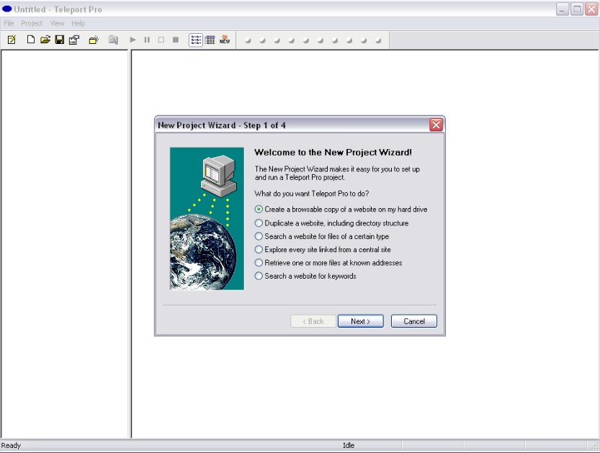Screen dimensions: 600x453
Task: Open the Help menu
Action: point(79,23)
